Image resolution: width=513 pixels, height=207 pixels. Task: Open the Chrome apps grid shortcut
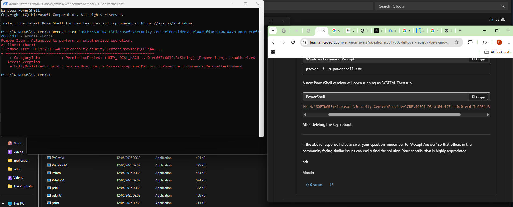pyautogui.click(x=273, y=52)
